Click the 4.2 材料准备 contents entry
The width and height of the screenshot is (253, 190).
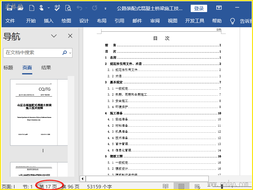click(164, 125)
